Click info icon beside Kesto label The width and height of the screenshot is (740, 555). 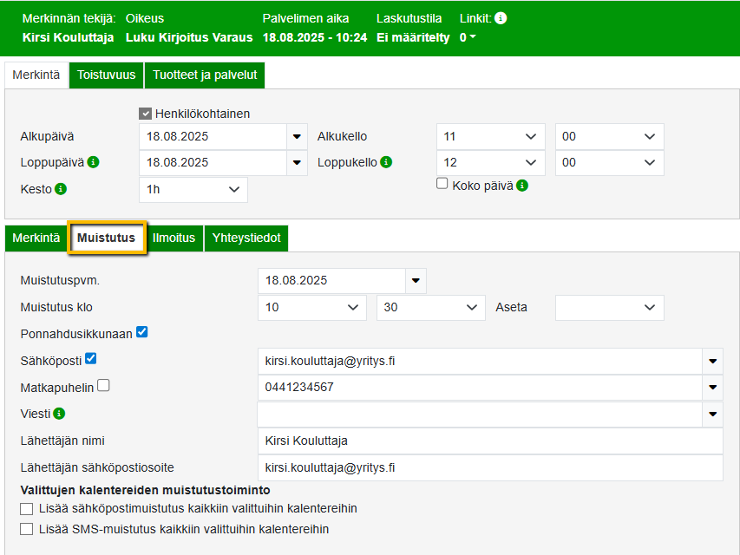(x=61, y=189)
